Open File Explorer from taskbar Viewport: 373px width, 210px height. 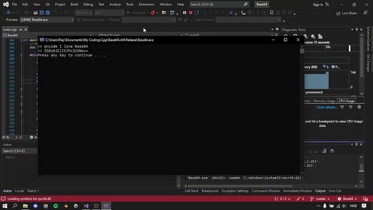point(26,206)
